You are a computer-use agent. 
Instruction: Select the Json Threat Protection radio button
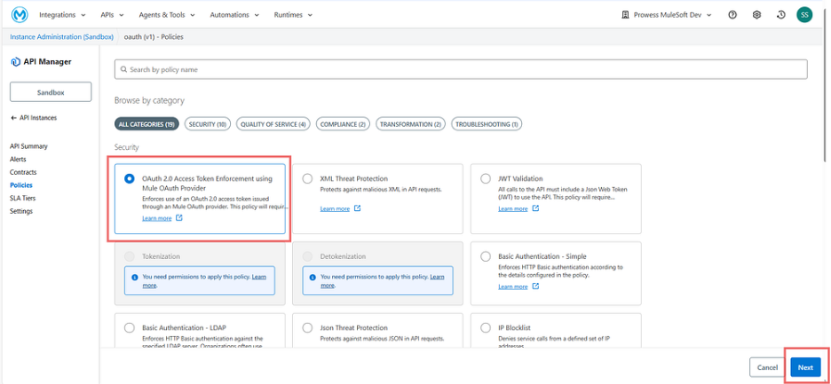coord(307,328)
